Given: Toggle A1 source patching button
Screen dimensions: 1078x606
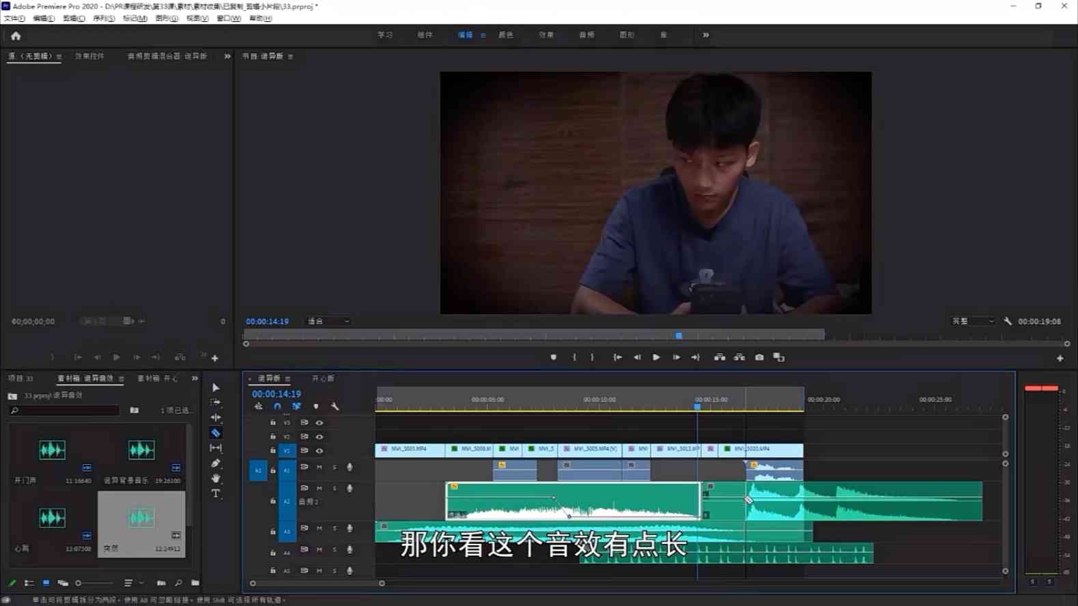Looking at the screenshot, I should point(258,470).
